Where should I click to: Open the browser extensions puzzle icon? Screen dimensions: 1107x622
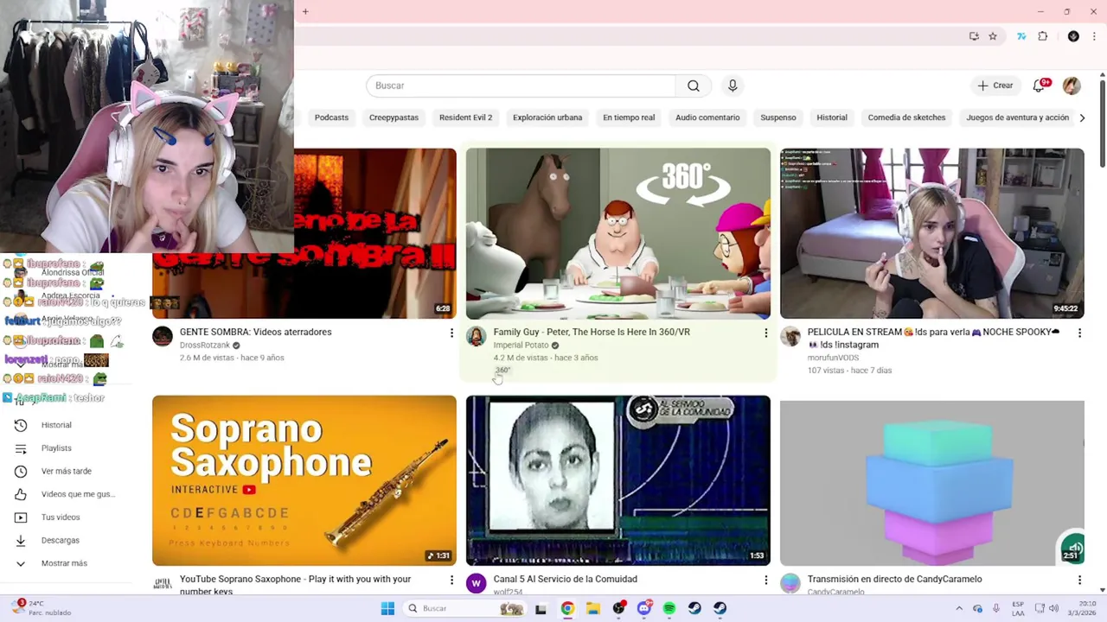pyautogui.click(x=1043, y=36)
